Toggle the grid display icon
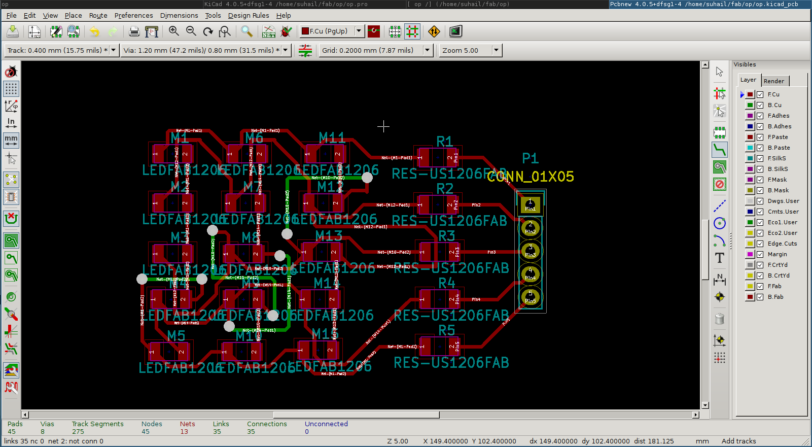 pyautogui.click(x=11, y=89)
